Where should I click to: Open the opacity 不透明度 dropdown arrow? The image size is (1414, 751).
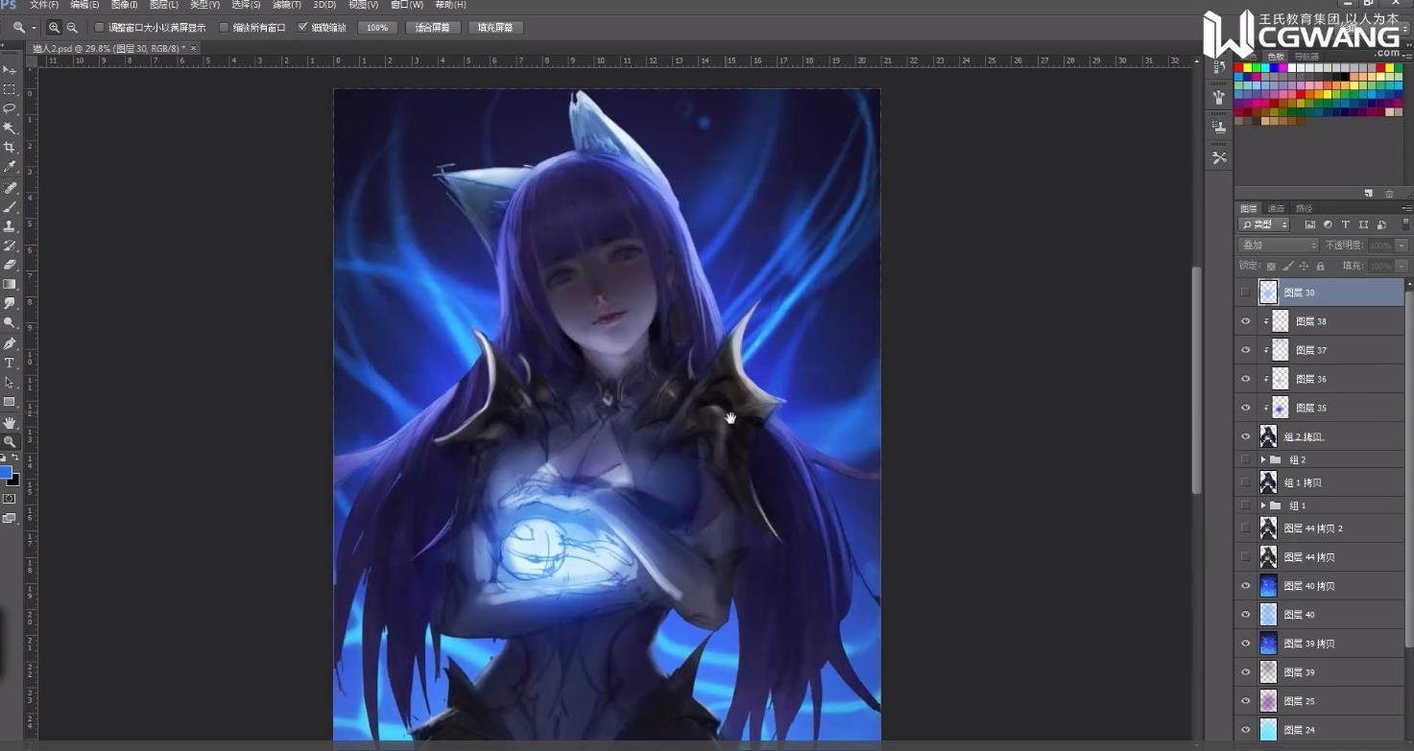[x=1402, y=246]
